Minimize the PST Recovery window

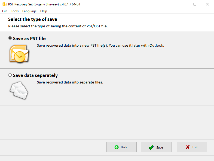182,4
